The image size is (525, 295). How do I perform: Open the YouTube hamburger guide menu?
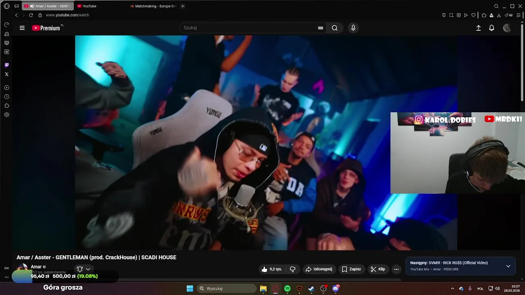pos(22,28)
